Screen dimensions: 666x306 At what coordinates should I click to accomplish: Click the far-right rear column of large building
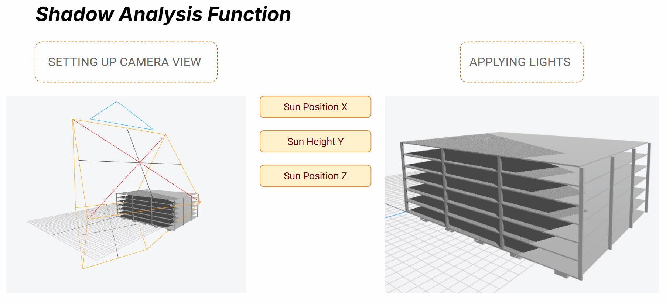648,177
